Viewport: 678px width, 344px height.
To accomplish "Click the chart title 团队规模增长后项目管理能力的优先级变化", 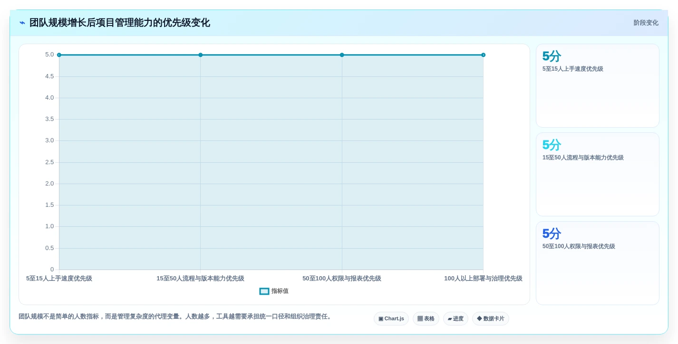I will coord(119,23).
